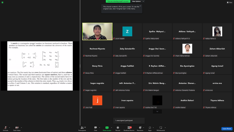Click muted mic icon beside Rachmat Riyanto label
234x132 pixels.
[84, 56]
